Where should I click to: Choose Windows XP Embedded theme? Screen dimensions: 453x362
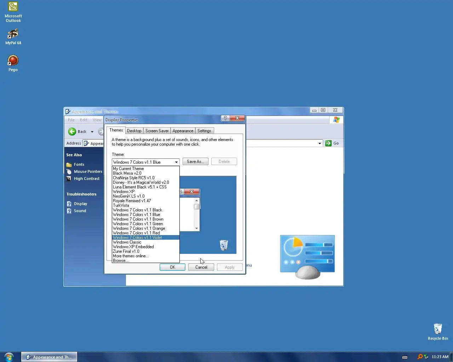coord(146,247)
